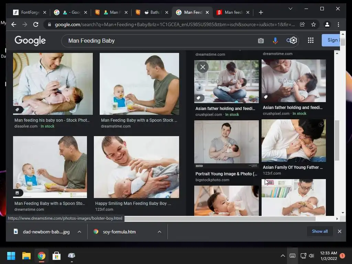
Task: Click the horizontal page scrollbar
Action: tap(220, 219)
